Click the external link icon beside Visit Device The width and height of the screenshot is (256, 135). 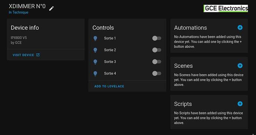(38, 55)
